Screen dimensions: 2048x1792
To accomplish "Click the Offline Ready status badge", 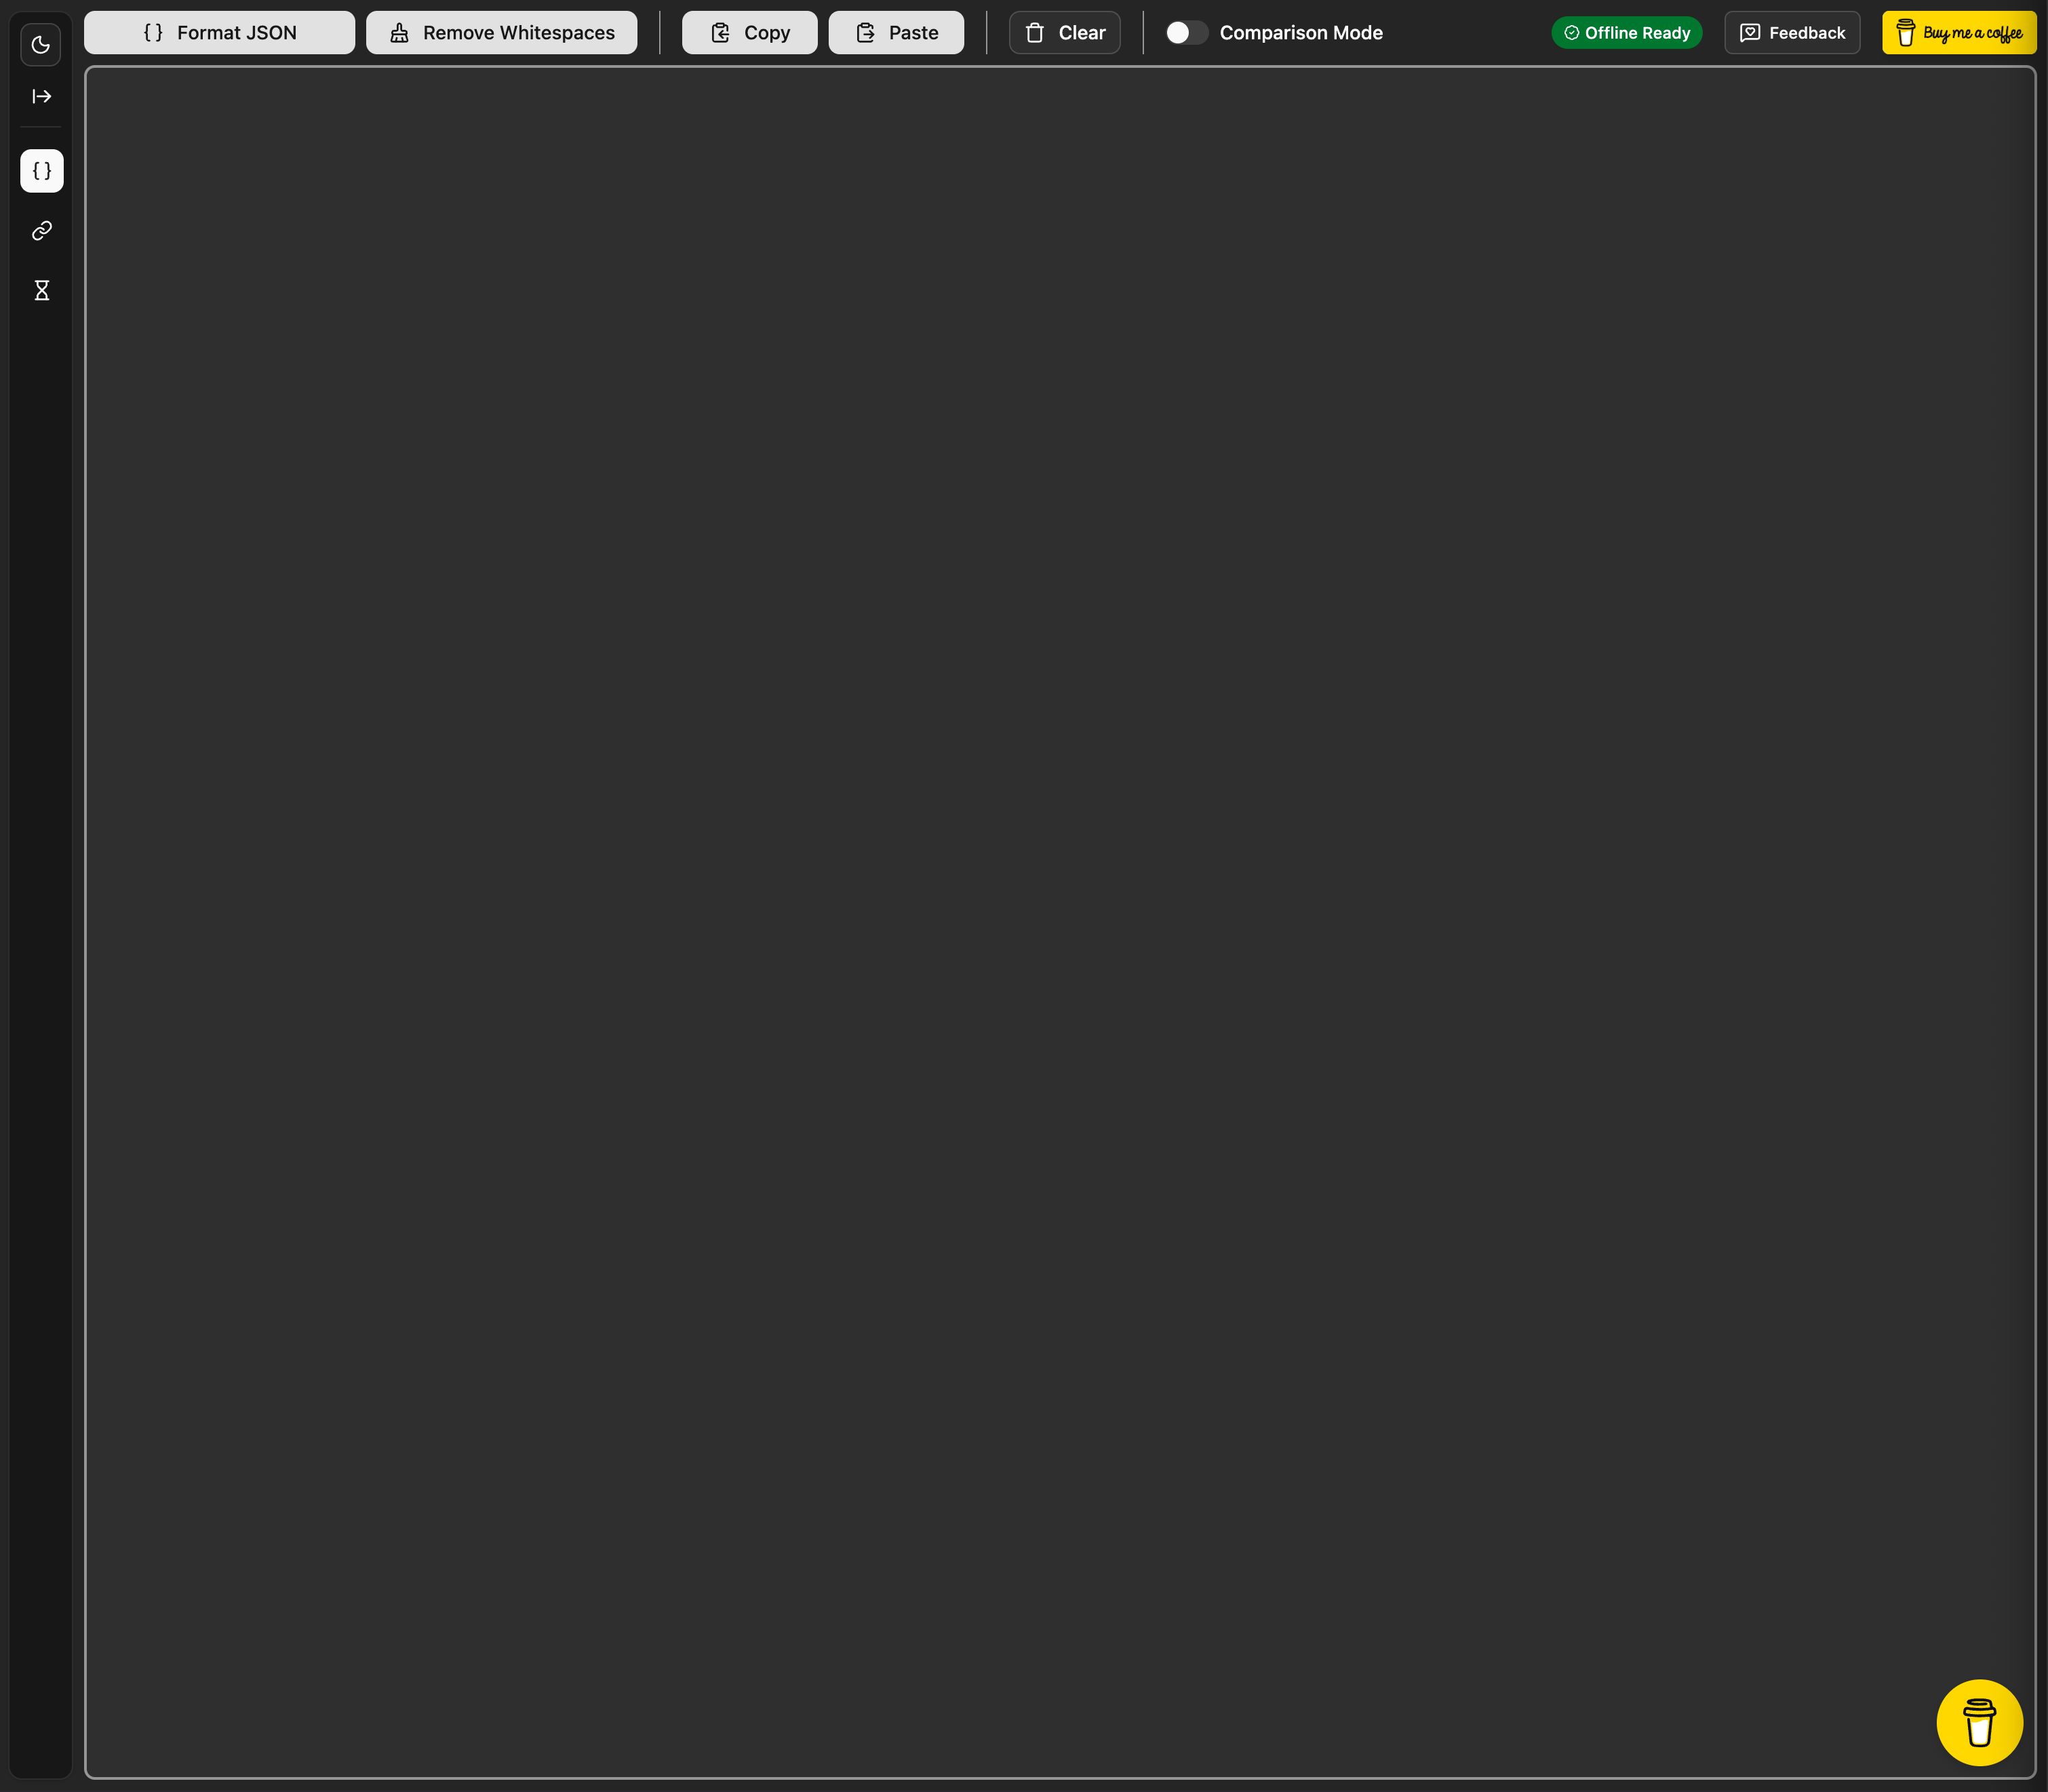I will (1625, 32).
